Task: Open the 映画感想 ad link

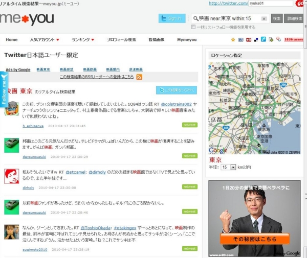Action: [67, 69]
